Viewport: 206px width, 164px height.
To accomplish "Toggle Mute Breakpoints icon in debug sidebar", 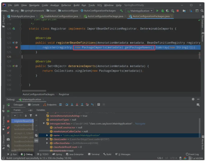I will pyautogui.click(x=8, y=133).
